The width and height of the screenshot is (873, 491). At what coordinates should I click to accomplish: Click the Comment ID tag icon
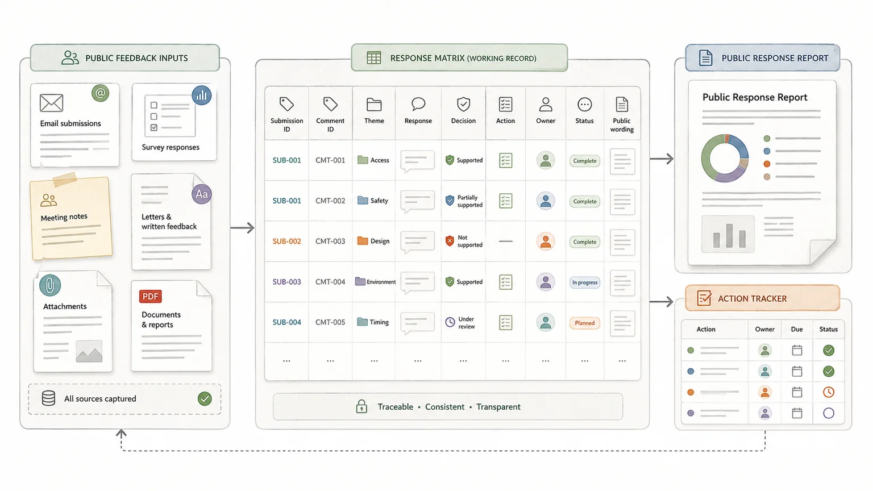330,104
